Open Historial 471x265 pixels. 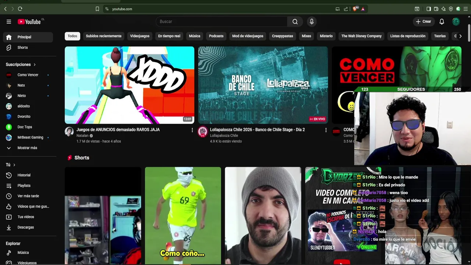(x=28, y=175)
